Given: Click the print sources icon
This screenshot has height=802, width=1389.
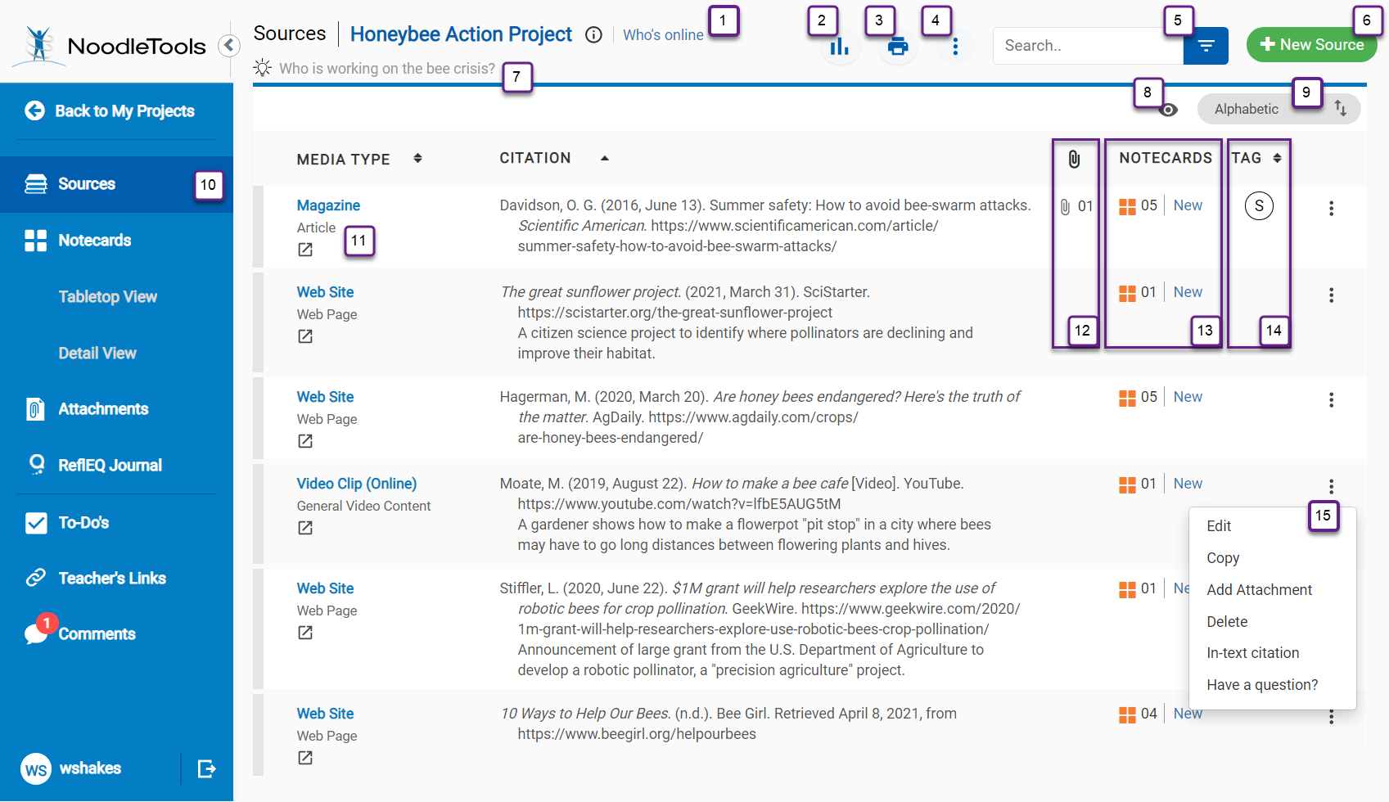Looking at the screenshot, I should 897,47.
